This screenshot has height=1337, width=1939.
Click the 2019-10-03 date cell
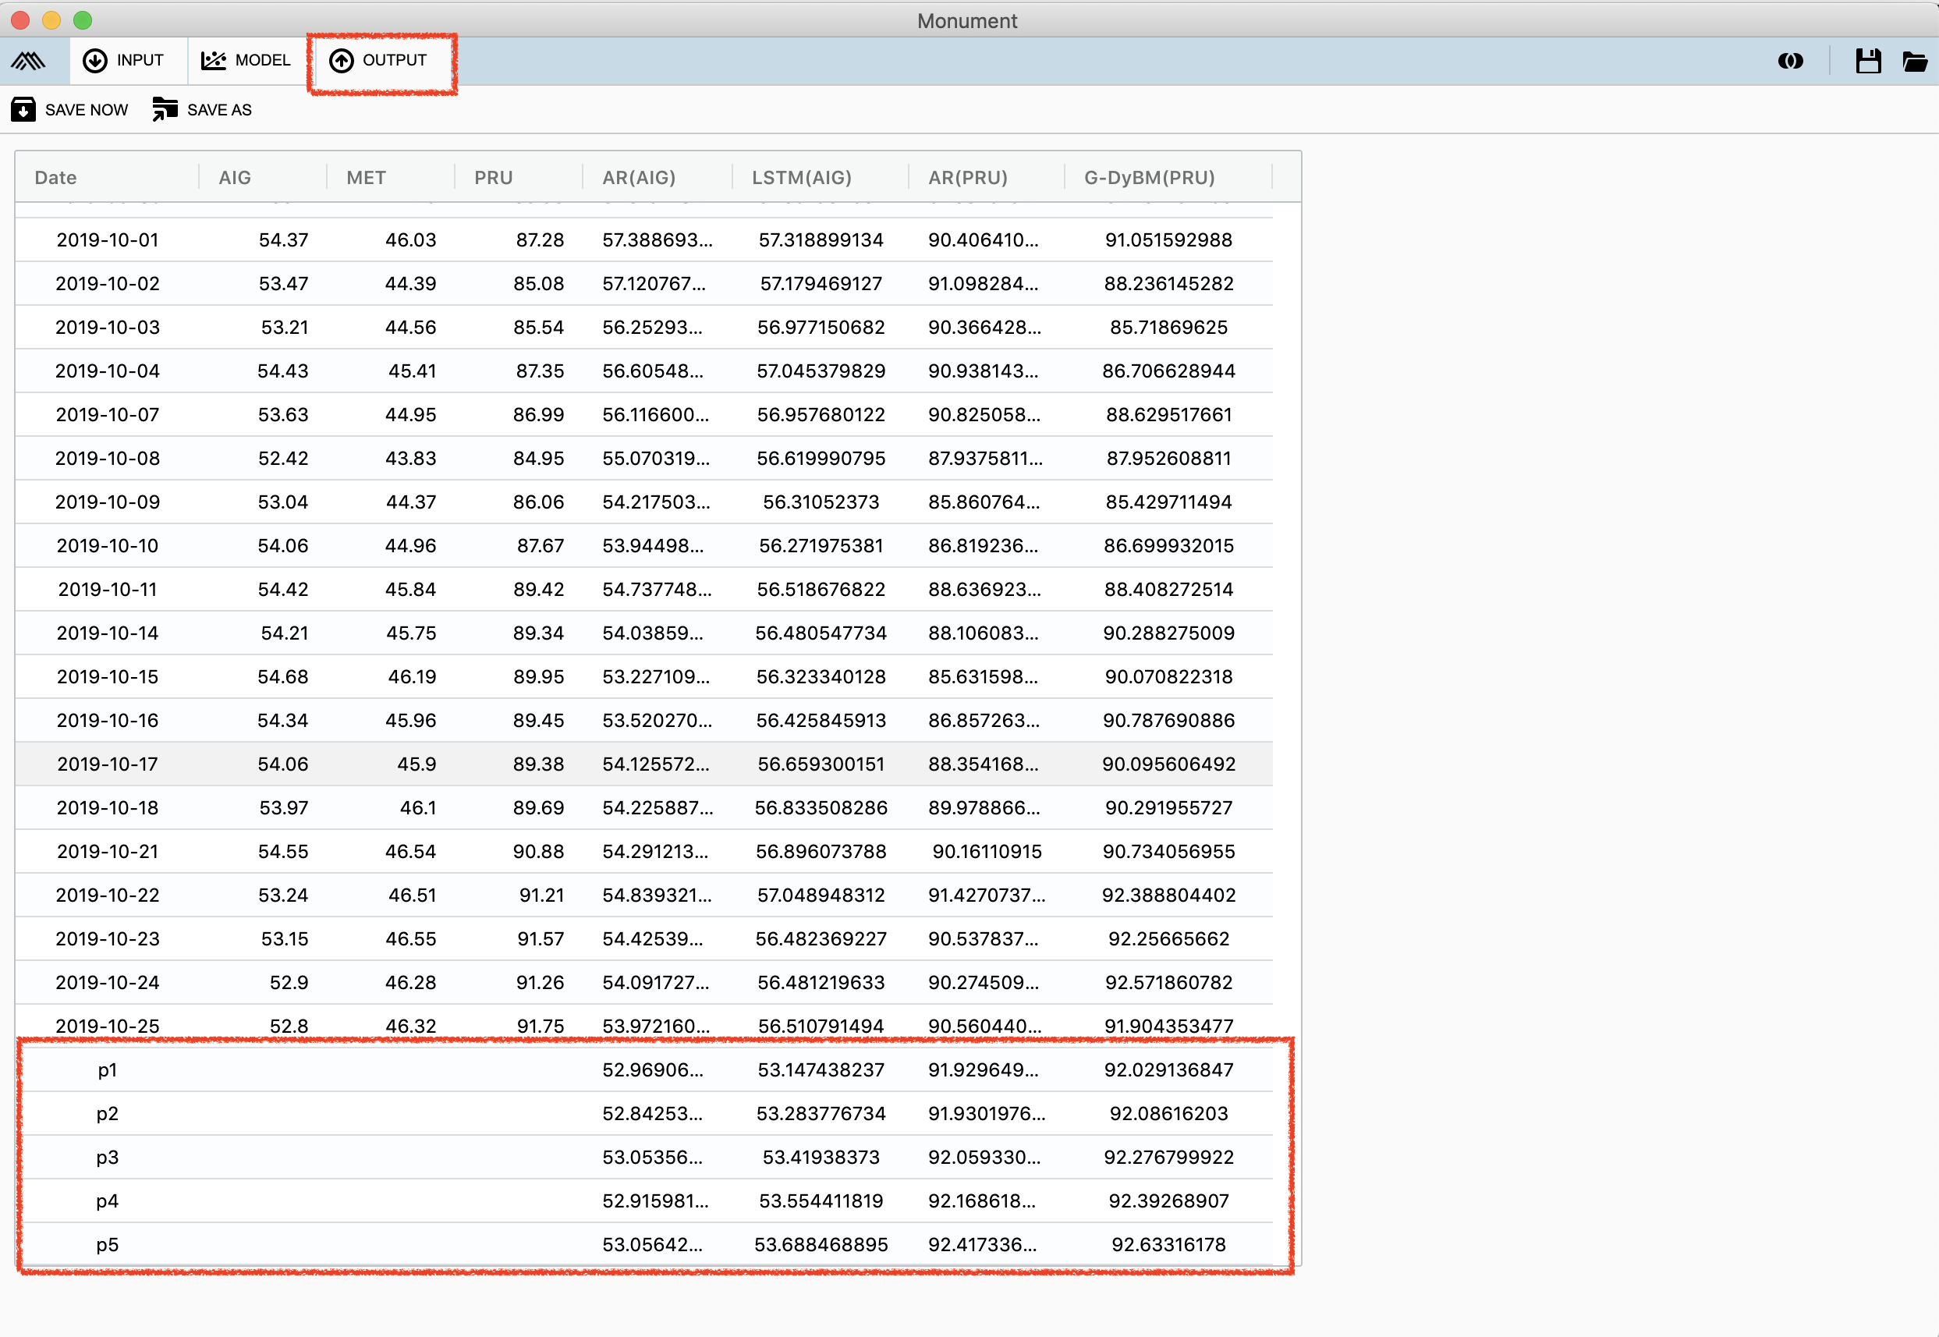pyautogui.click(x=107, y=328)
